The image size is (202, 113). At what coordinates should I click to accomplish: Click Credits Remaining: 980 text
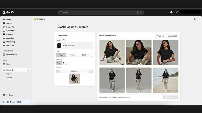120,97
